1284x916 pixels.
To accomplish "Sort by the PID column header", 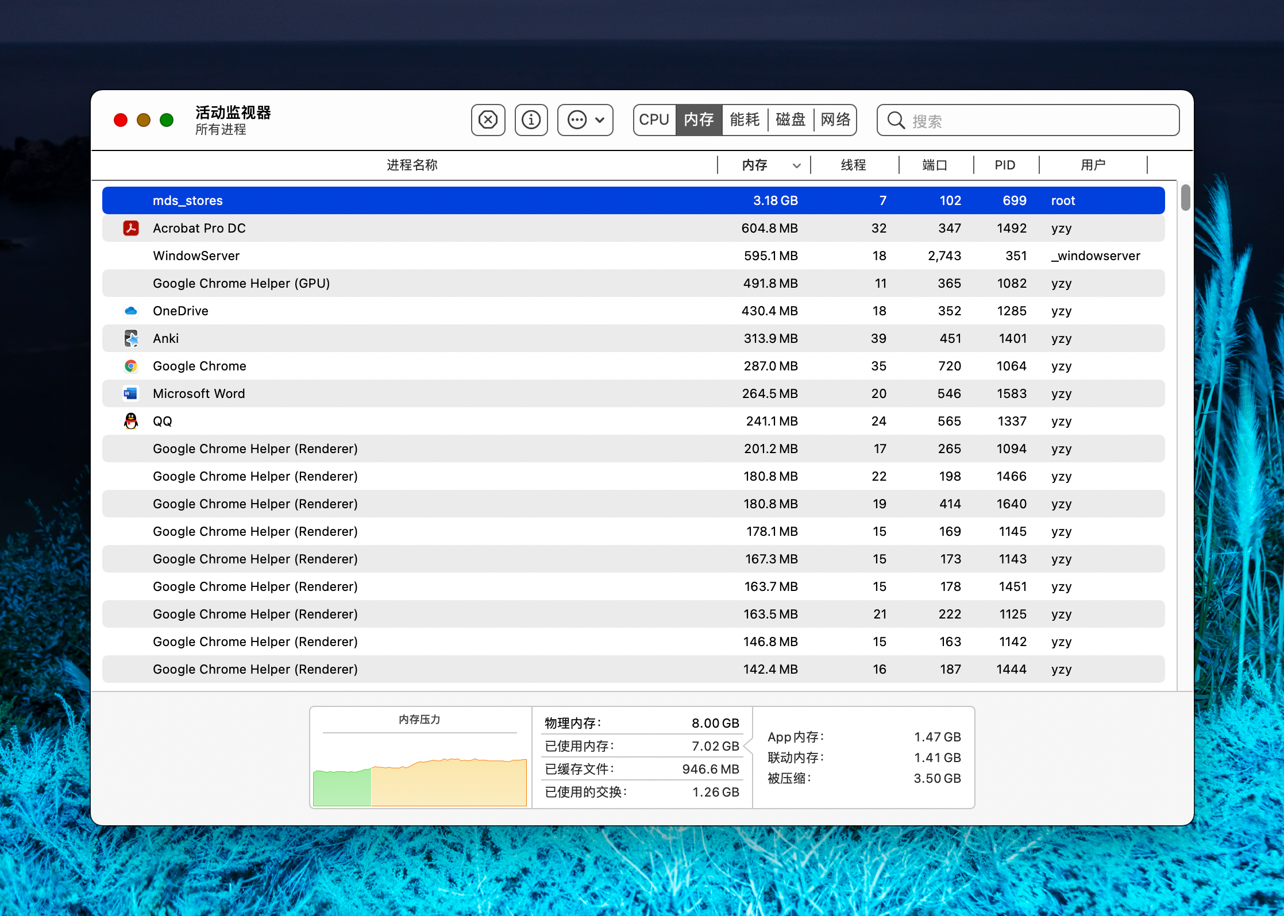I will tap(1005, 165).
